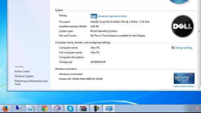Click the vertical scrollbar thumb

[x=199, y=31]
